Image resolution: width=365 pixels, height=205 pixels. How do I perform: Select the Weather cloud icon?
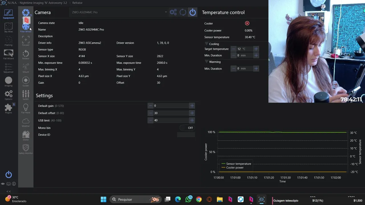26,122
